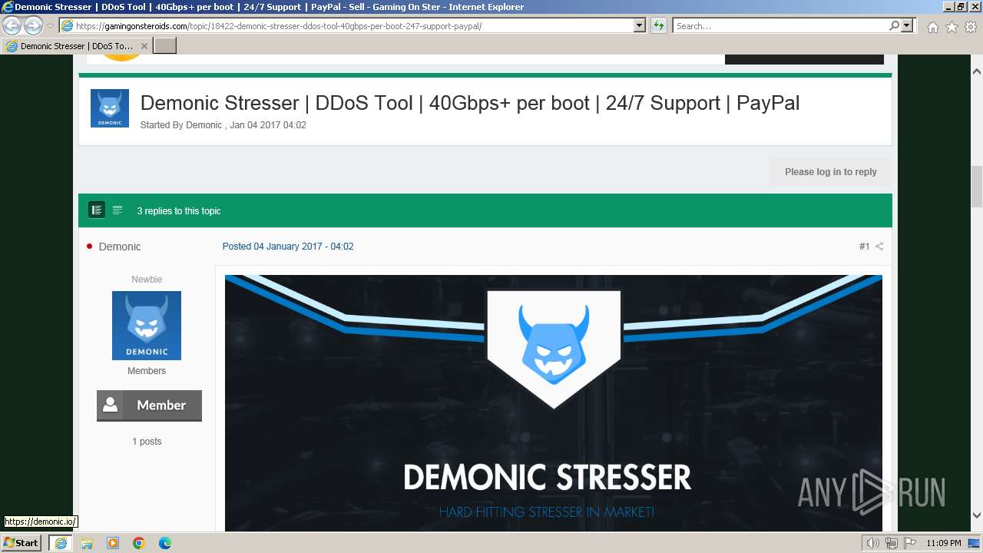Focus the URL address field
This screenshot has width=983, height=553.
(x=353, y=25)
